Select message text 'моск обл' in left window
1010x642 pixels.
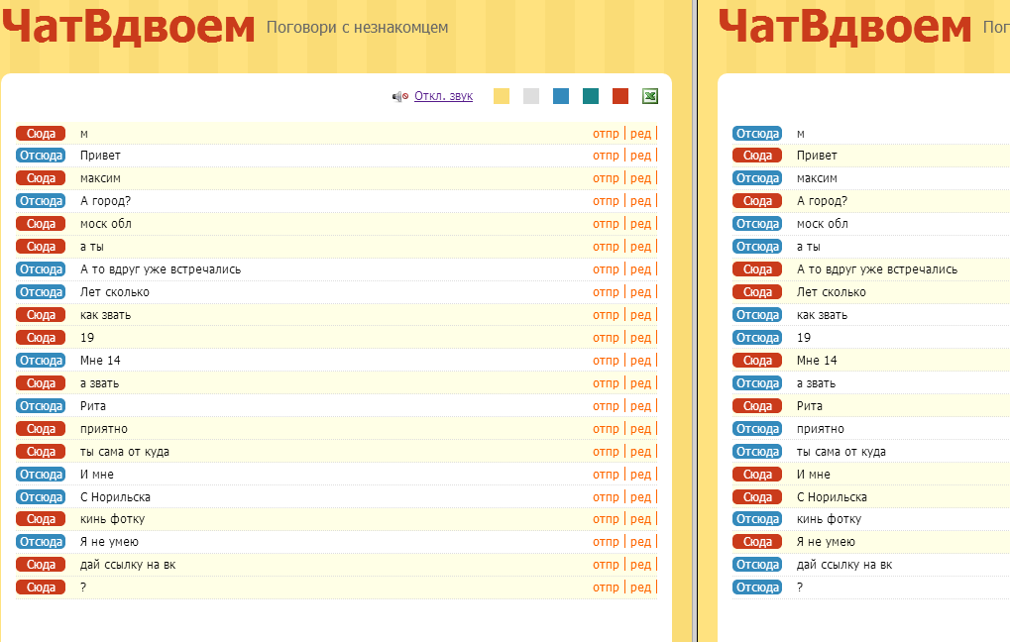click(106, 224)
